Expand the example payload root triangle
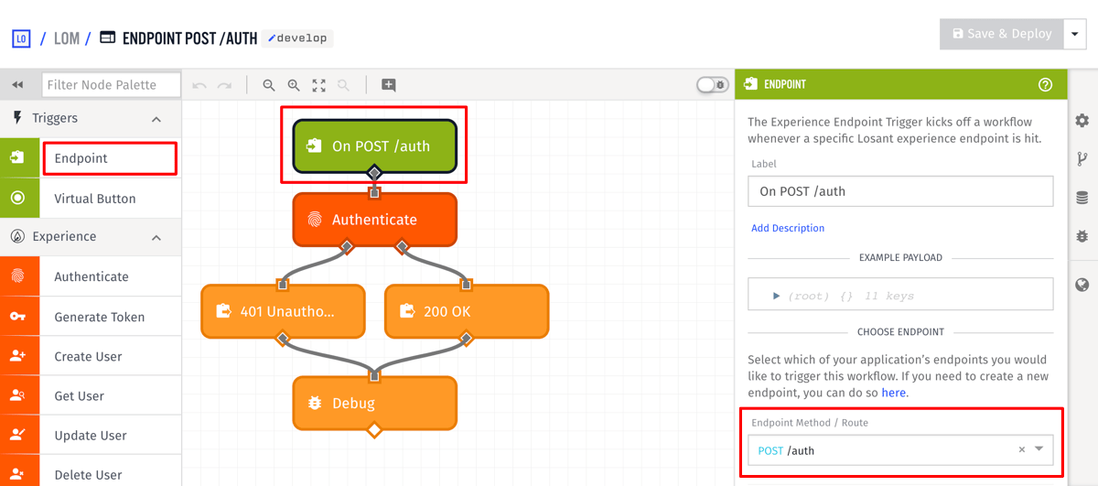Screen dimensions: 1098x486 pos(776,296)
